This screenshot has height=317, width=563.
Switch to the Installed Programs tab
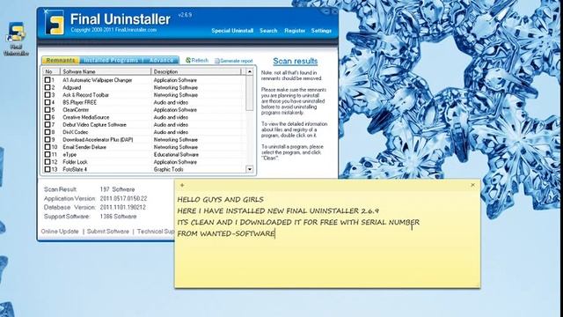[x=111, y=61]
